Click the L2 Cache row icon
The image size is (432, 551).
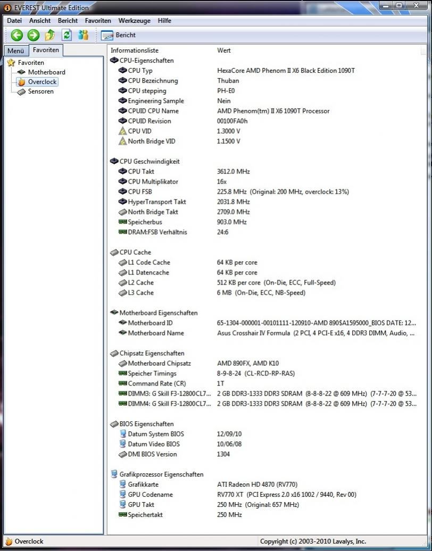pos(123,282)
